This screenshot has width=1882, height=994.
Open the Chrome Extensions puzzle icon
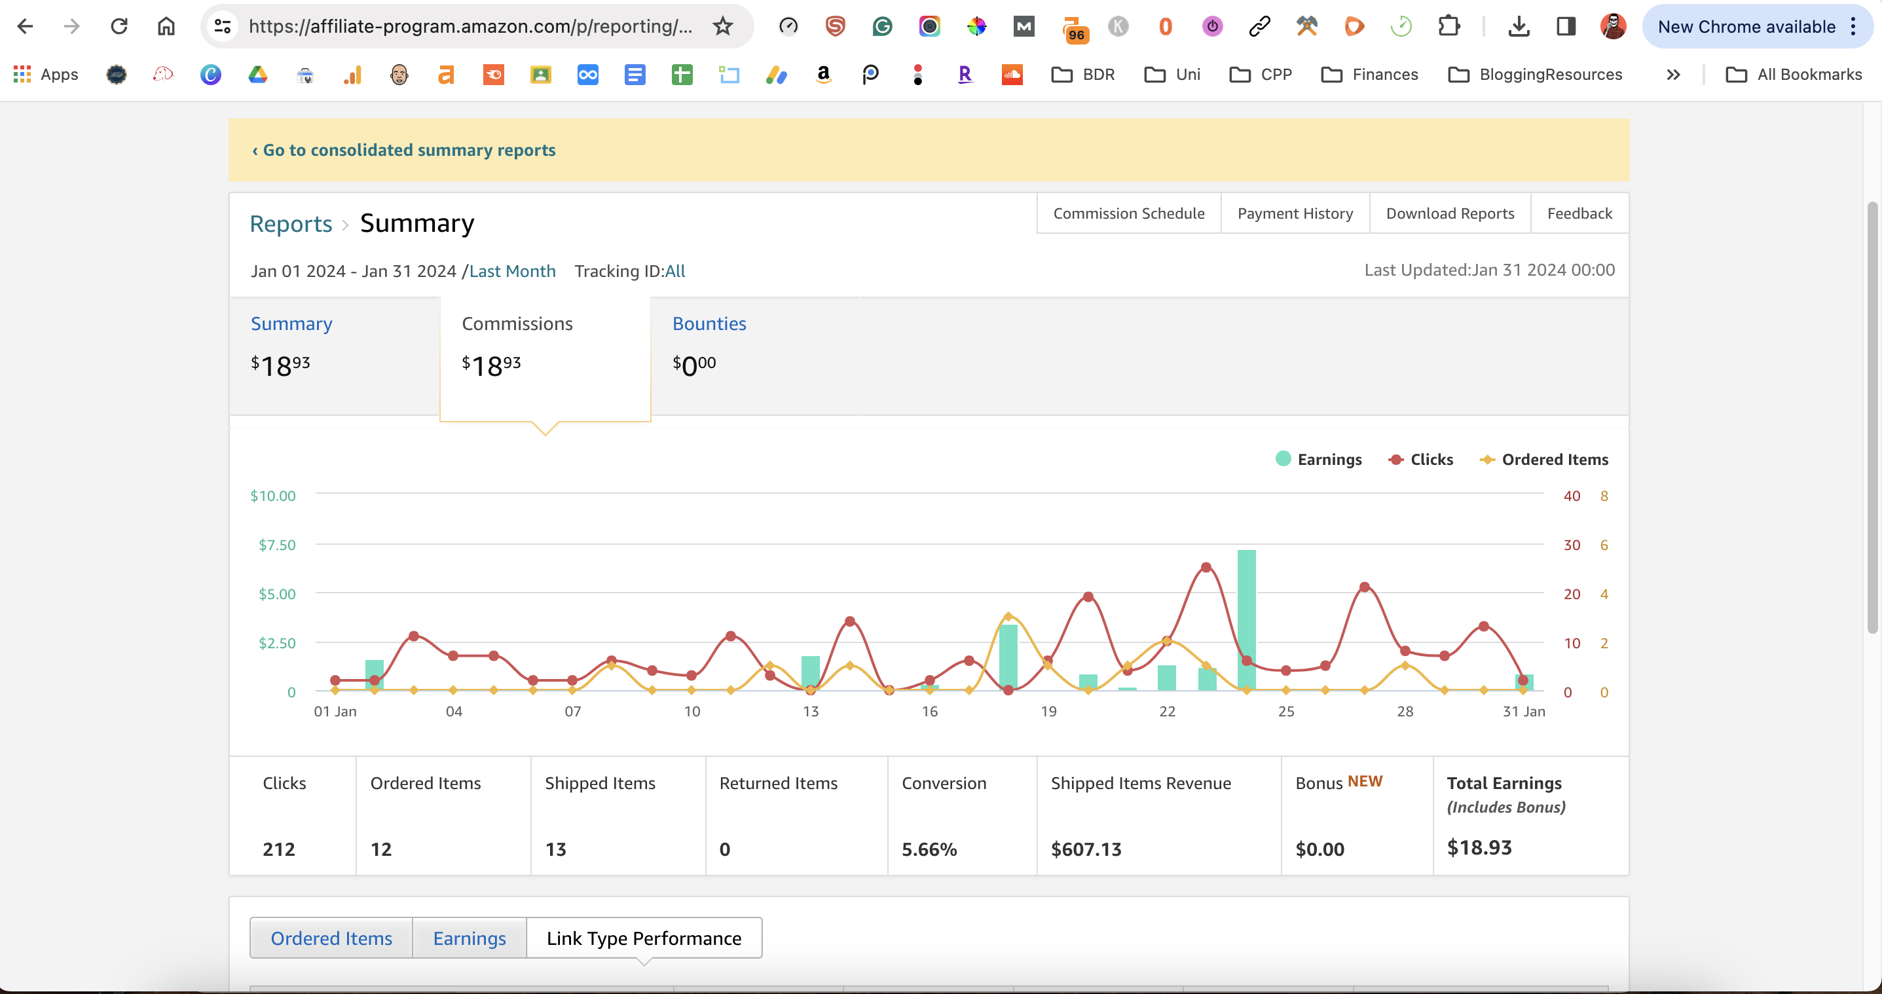[x=1448, y=27]
